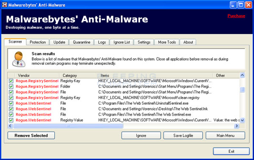Image resolution: width=254 pixels, height=160 pixels.
Task: Uncheck the Web Sentinel.lnk row checkbox
Action: (x=11, y=109)
